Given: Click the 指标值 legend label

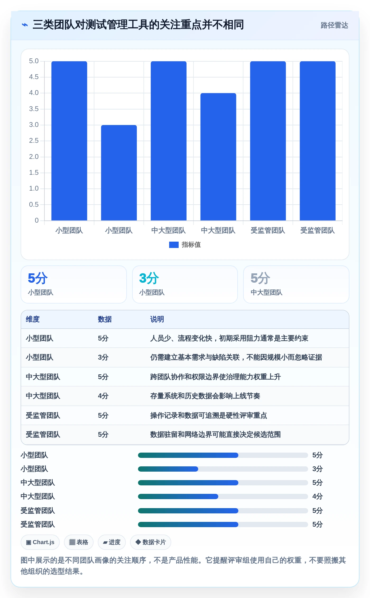Looking at the screenshot, I should coord(191,245).
